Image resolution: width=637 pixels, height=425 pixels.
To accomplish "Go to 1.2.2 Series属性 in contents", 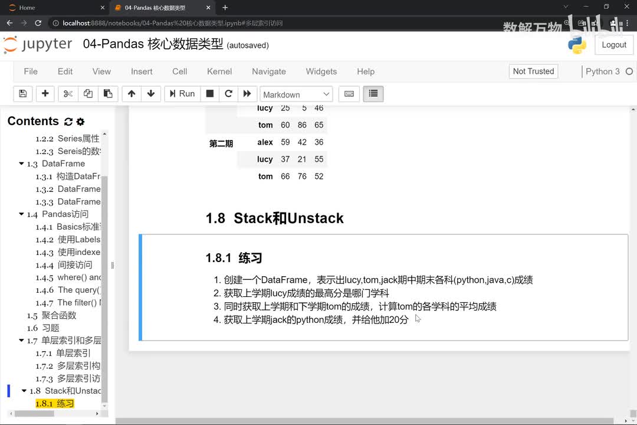I will [67, 139].
